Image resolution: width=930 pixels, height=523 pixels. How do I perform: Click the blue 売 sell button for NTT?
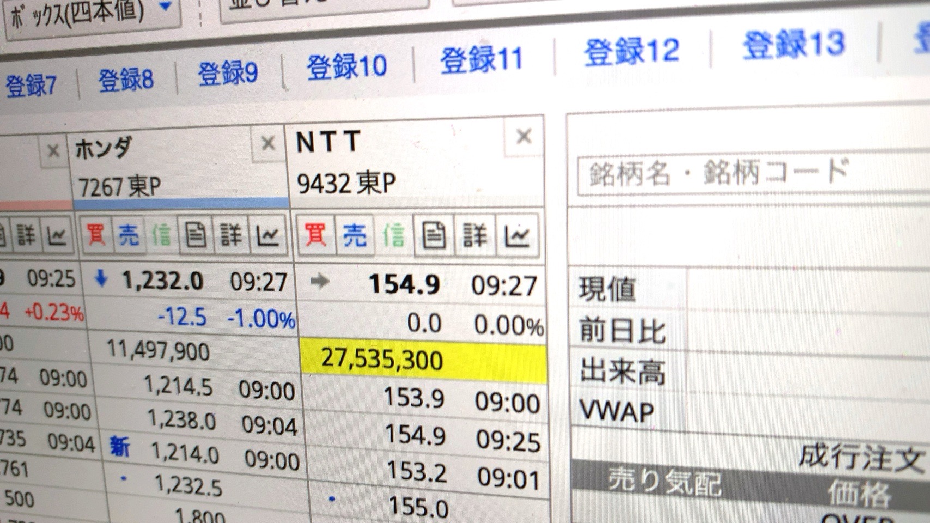355,235
